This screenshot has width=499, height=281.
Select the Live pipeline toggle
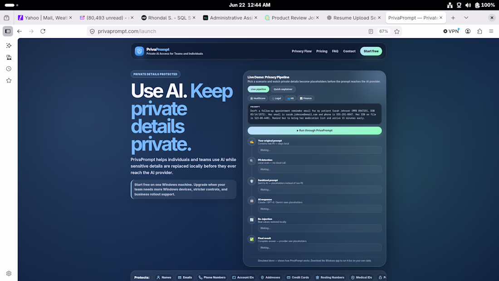click(x=259, y=89)
